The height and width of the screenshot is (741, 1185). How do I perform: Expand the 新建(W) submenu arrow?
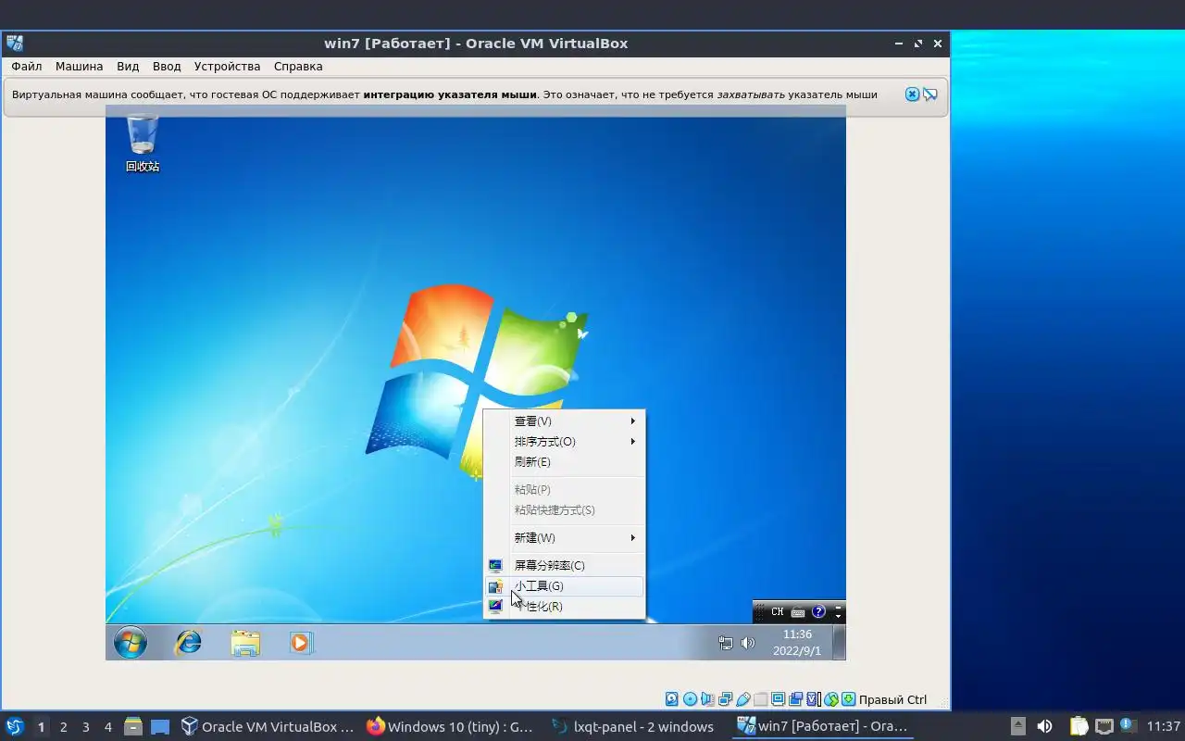(x=633, y=538)
